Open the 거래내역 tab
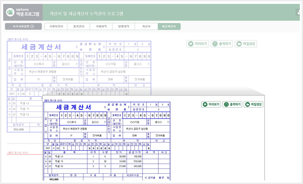This screenshot has height=184, width=303. pos(101,27)
